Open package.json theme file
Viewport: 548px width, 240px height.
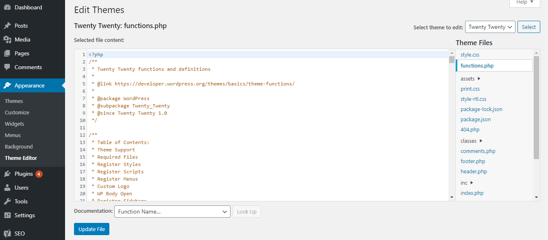pyautogui.click(x=476, y=119)
